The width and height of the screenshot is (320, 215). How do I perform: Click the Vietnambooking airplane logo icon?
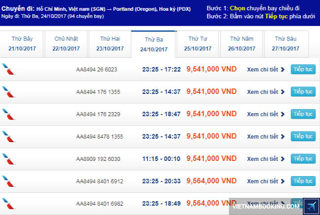[311, 206]
